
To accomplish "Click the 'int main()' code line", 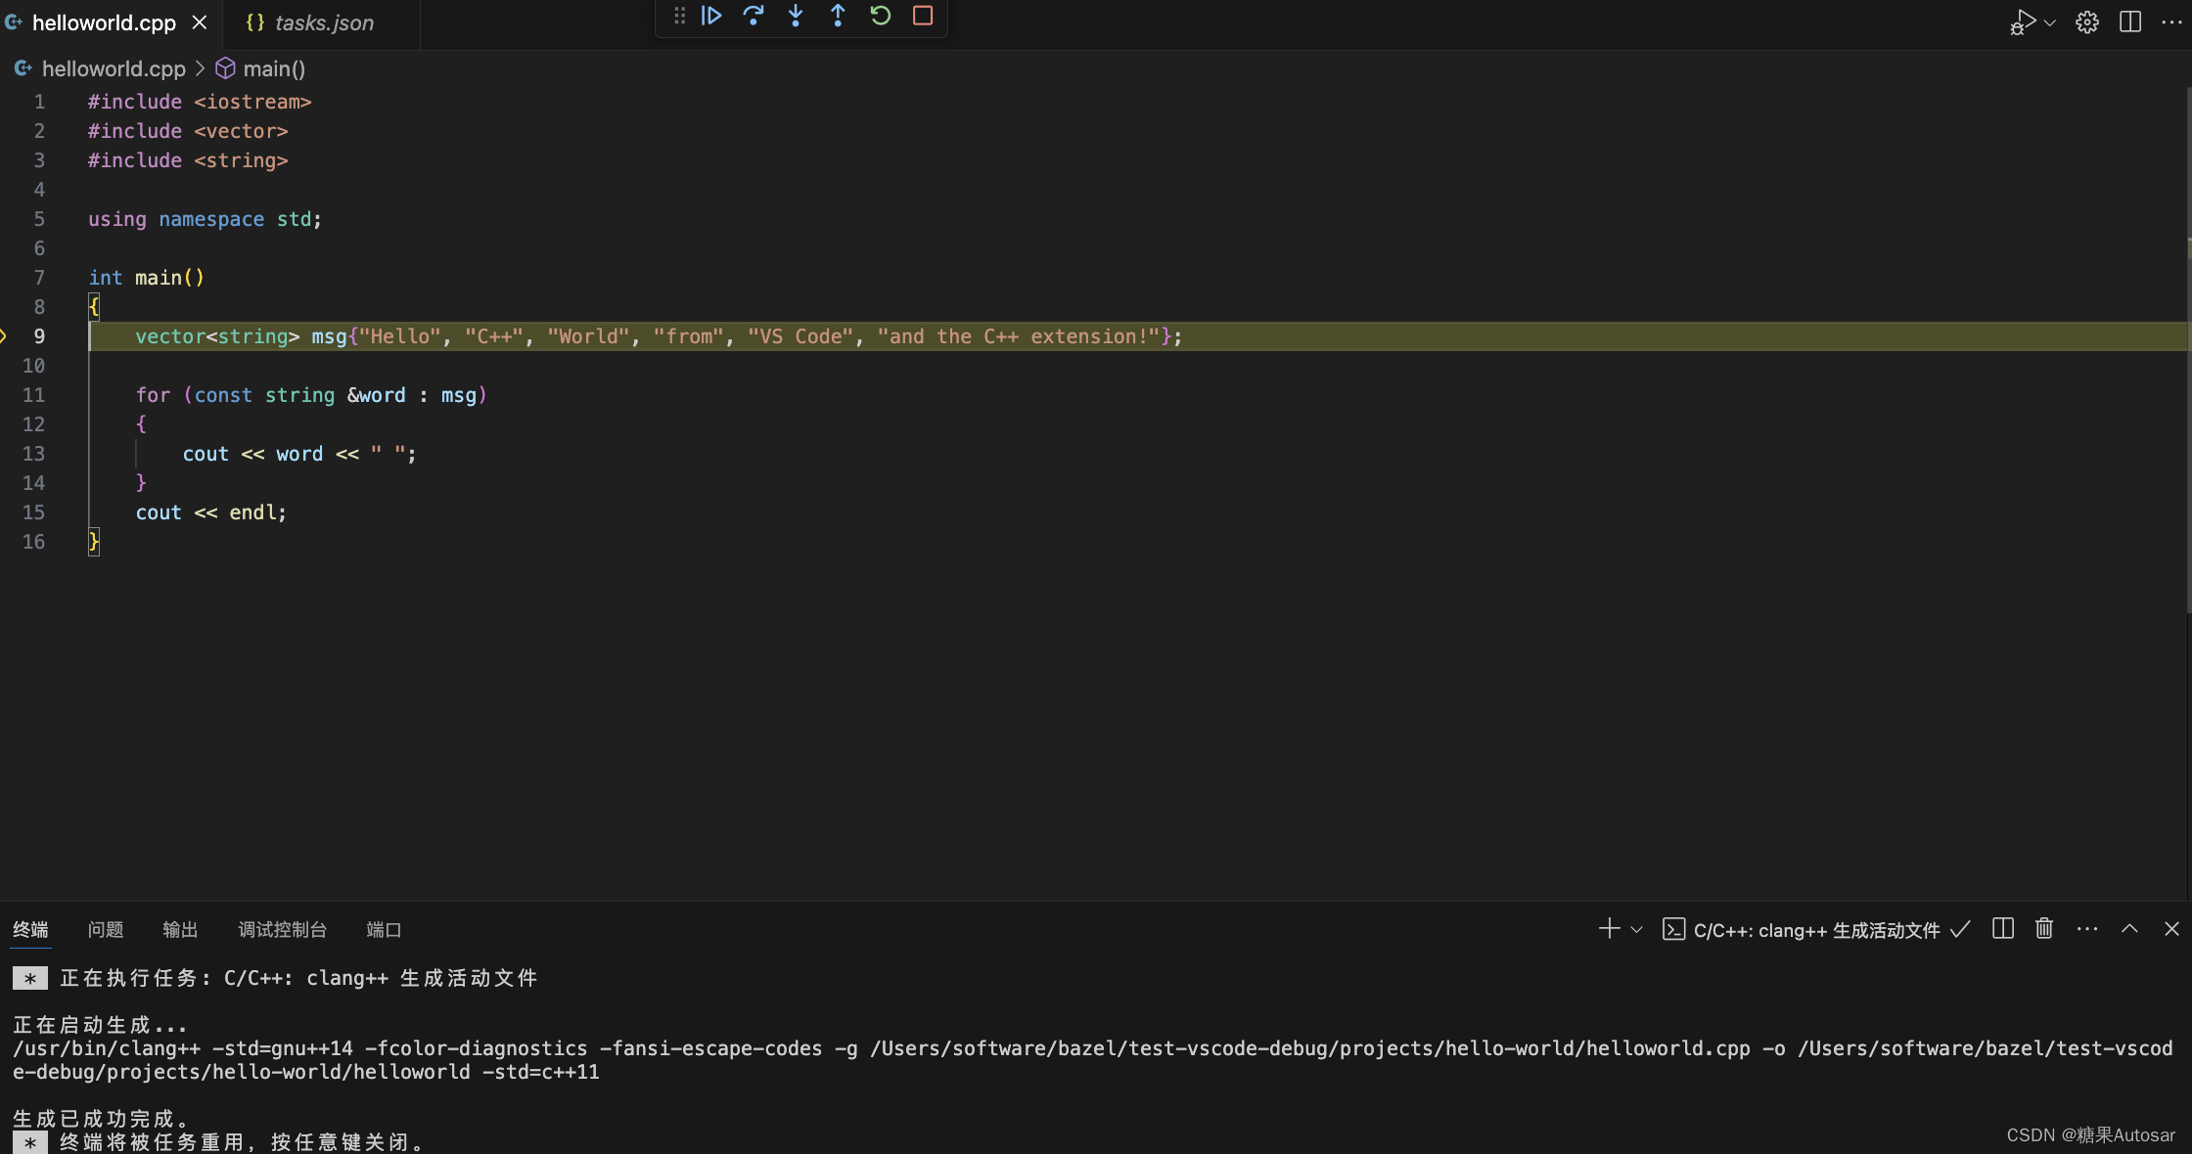I will 146,278.
